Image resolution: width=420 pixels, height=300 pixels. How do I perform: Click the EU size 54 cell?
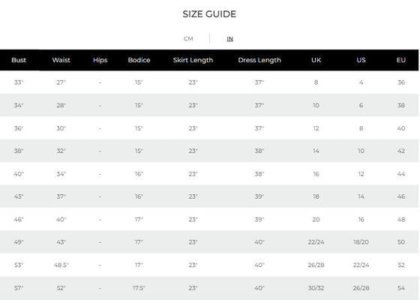(401, 288)
